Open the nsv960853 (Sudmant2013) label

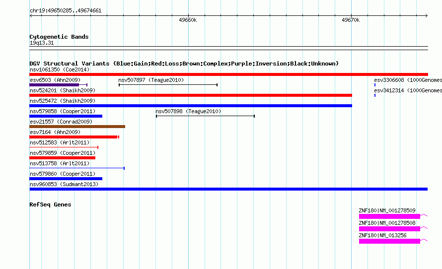(x=64, y=184)
